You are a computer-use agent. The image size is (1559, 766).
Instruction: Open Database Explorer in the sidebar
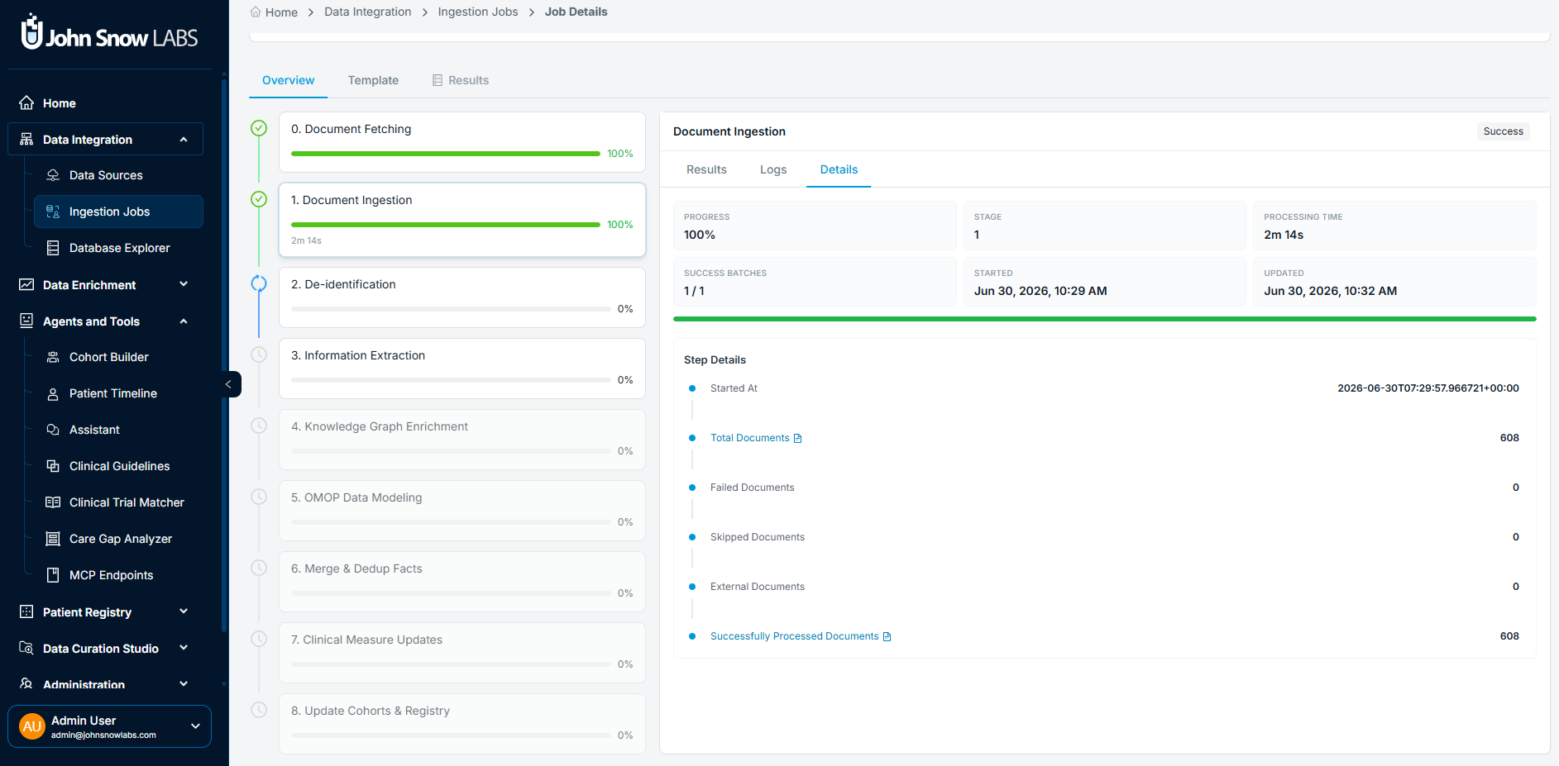(118, 248)
